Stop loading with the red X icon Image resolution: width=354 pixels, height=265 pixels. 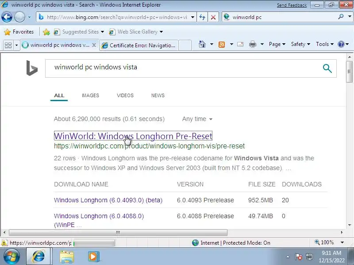tap(213, 17)
